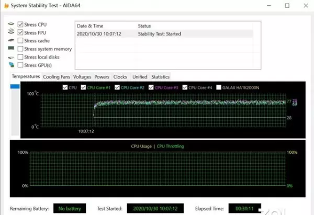Click the AIDA64 flame icon in title bar
This screenshot has width=314, height=215.
coord(6,6)
